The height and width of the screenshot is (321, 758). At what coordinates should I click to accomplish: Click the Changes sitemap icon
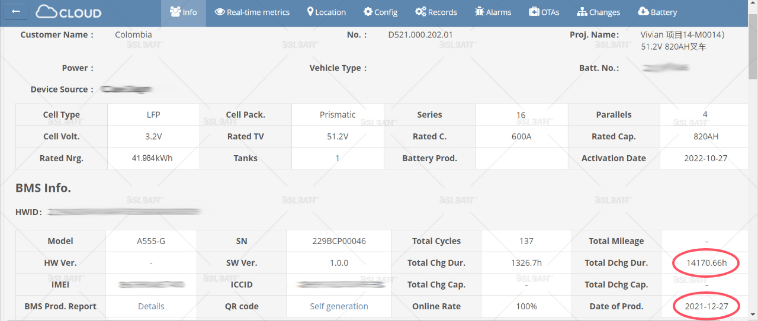(x=582, y=11)
